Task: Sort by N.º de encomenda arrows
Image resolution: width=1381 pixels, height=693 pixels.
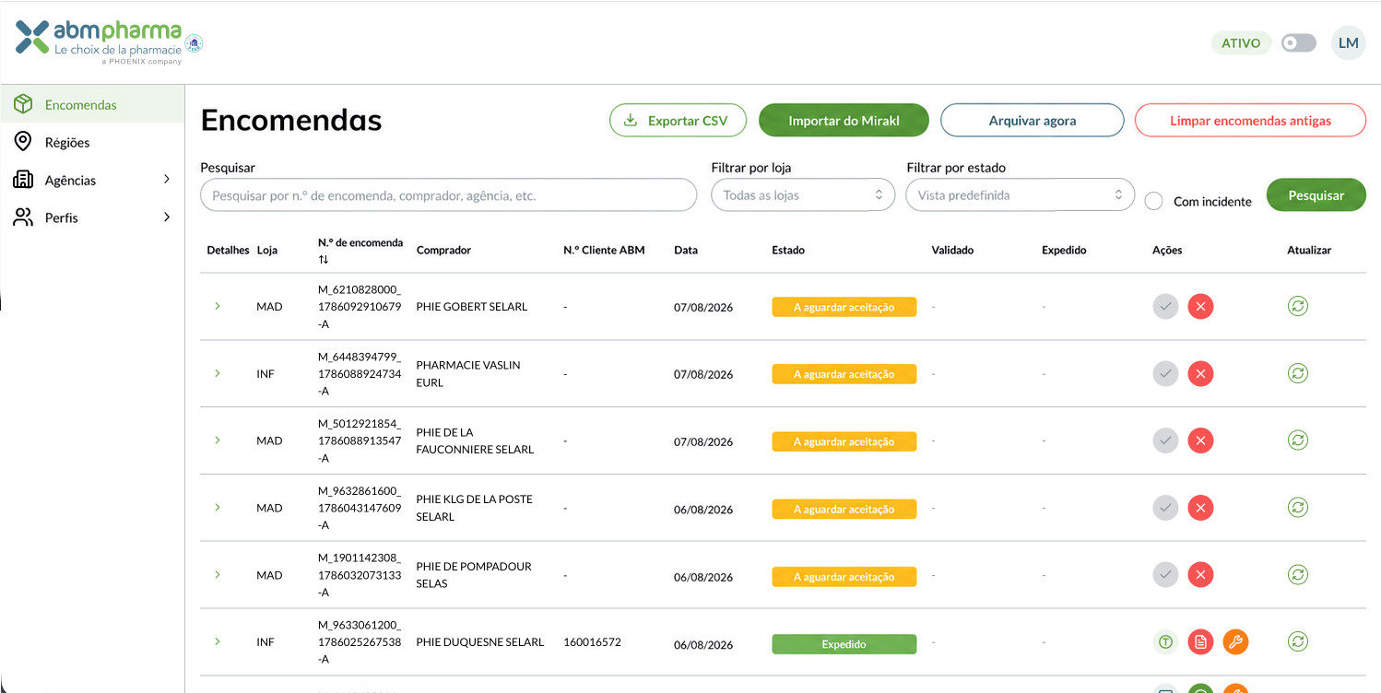Action: [324, 260]
